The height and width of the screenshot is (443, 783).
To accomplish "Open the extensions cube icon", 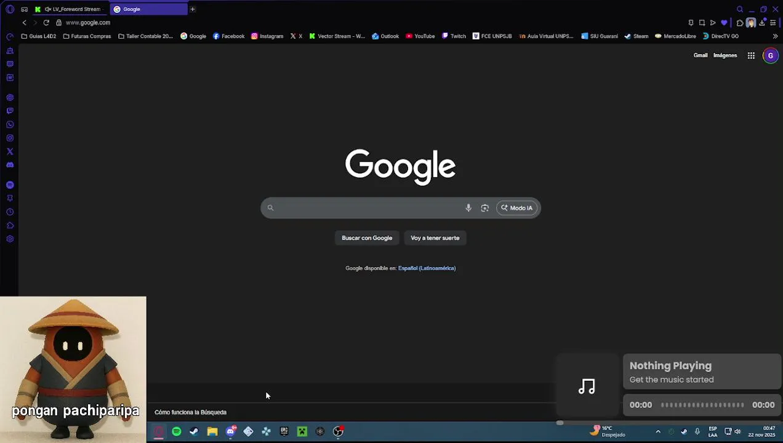I will pyautogui.click(x=740, y=23).
